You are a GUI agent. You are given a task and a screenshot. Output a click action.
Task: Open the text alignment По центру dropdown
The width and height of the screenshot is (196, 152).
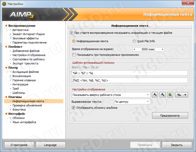click(x=132, y=102)
